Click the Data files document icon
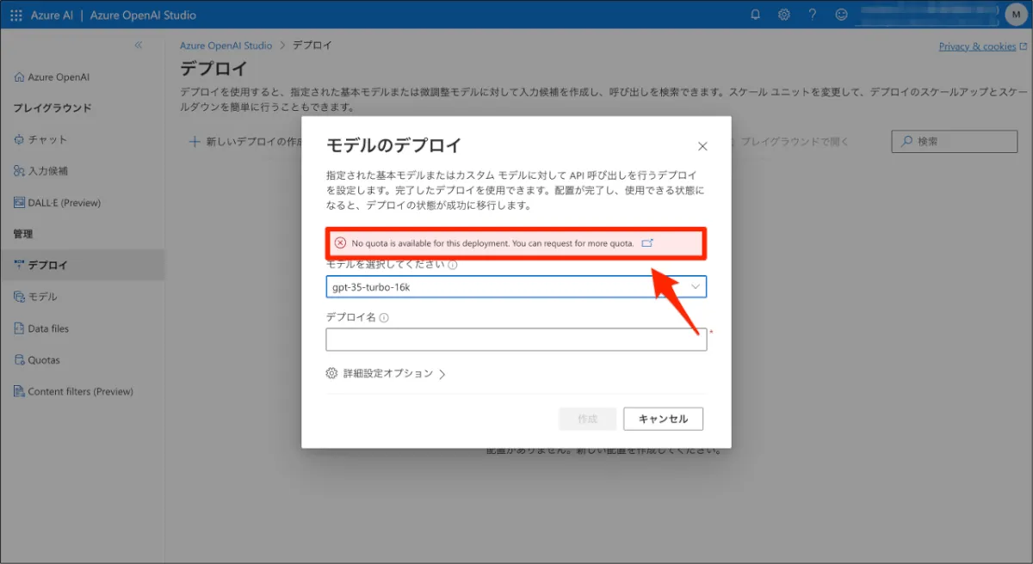 coord(19,328)
